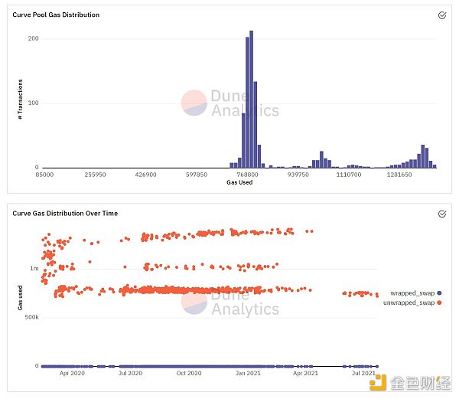Click the '# Transactions' y-axis title
Screen dimensions: 459x399
pos(21,99)
